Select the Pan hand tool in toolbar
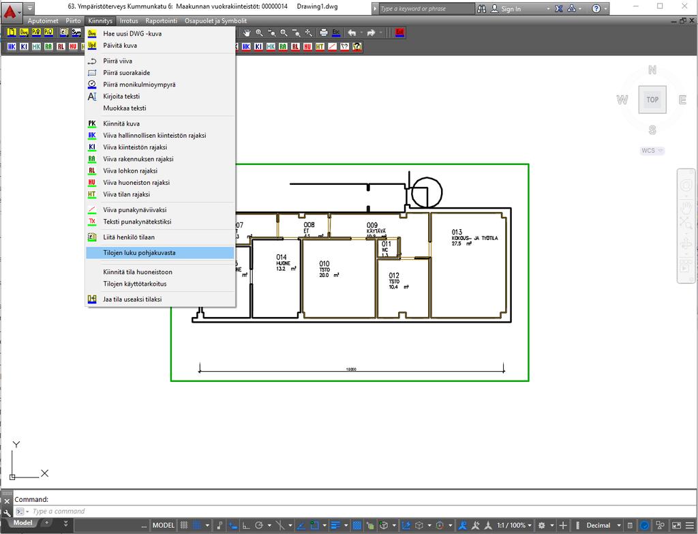Image resolution: width=698 pixels, height=534 pixels. click(x=247, y=33)
